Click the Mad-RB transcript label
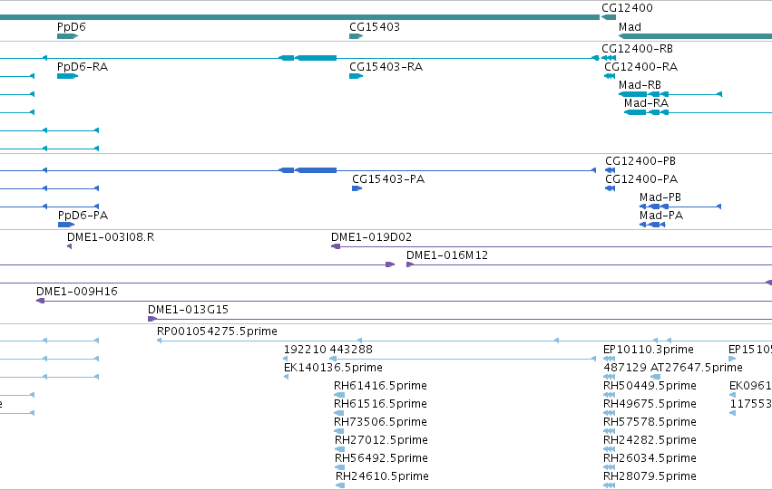The width and height of the screenshot is (772, 490). [x=640, y=85]
